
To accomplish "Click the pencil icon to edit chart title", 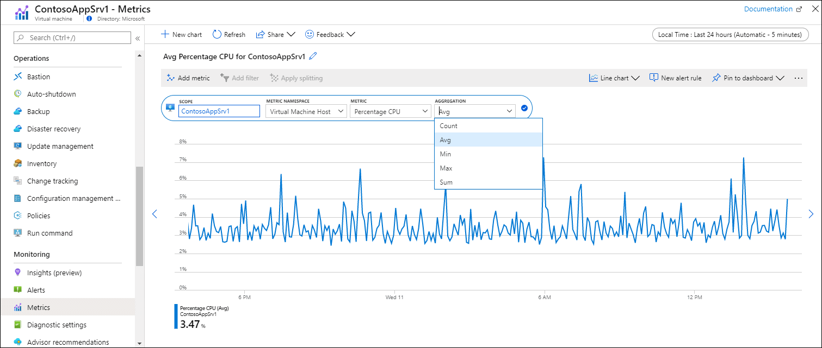I will click(x=313, y=56).
